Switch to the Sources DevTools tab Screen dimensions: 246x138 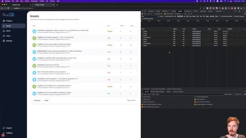tap(173, 11)
